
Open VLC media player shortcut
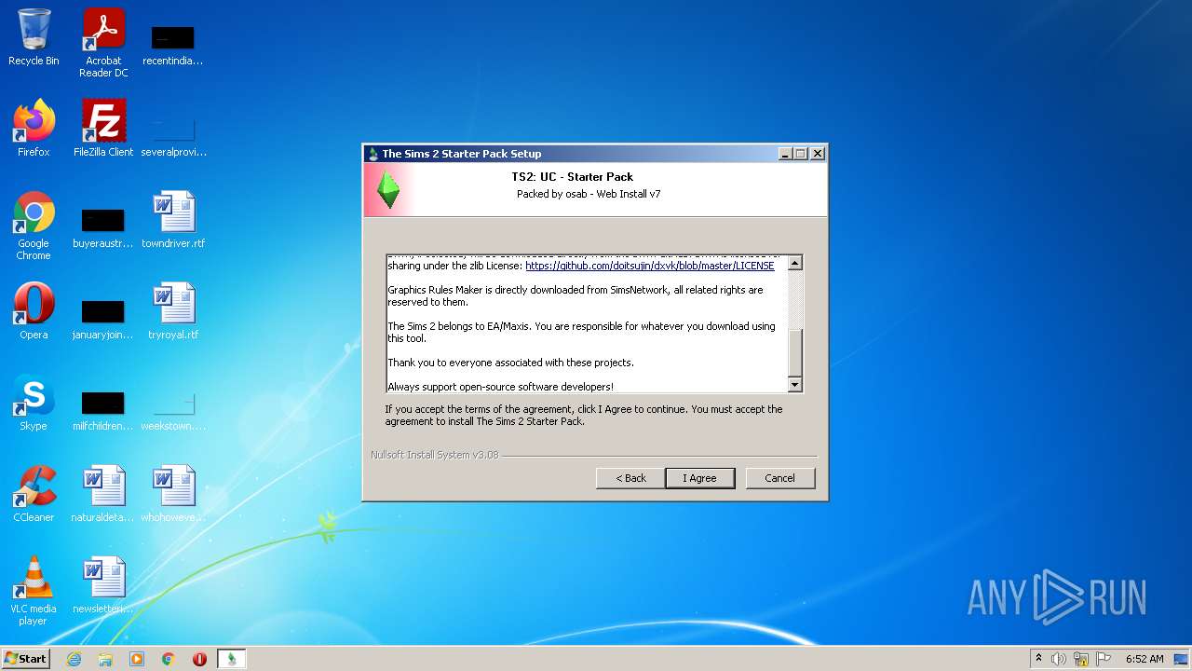[x=34, y=592]
